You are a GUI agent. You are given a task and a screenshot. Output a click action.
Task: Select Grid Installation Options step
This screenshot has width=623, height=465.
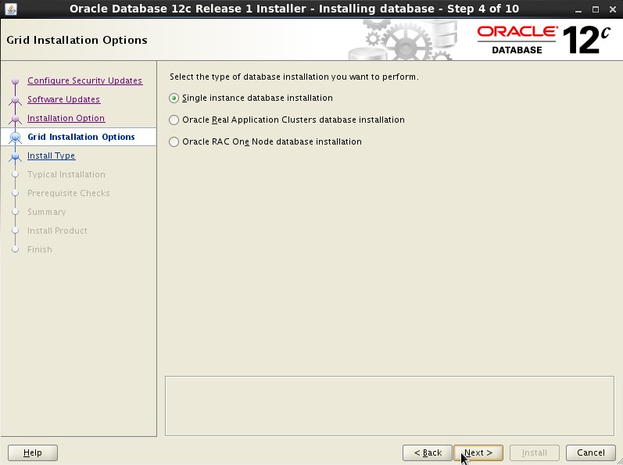pos(81,137)
